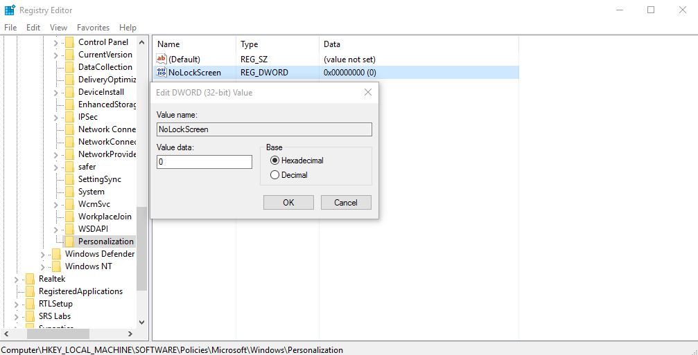Expand the WSDAPI key
Viewport: 698px width, 355px height.
(55, 229)
